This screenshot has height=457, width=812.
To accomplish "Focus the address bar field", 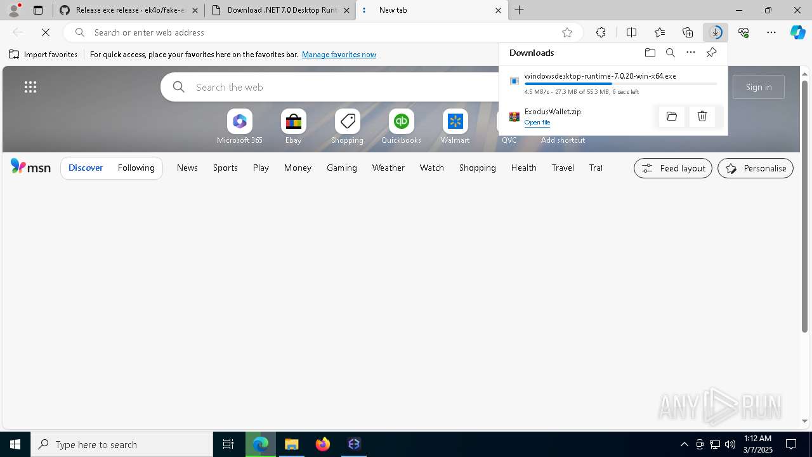I will [324, 32].
